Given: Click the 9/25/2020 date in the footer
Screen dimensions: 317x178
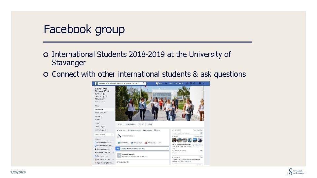Looking at the screenshot, I should 18,172.
